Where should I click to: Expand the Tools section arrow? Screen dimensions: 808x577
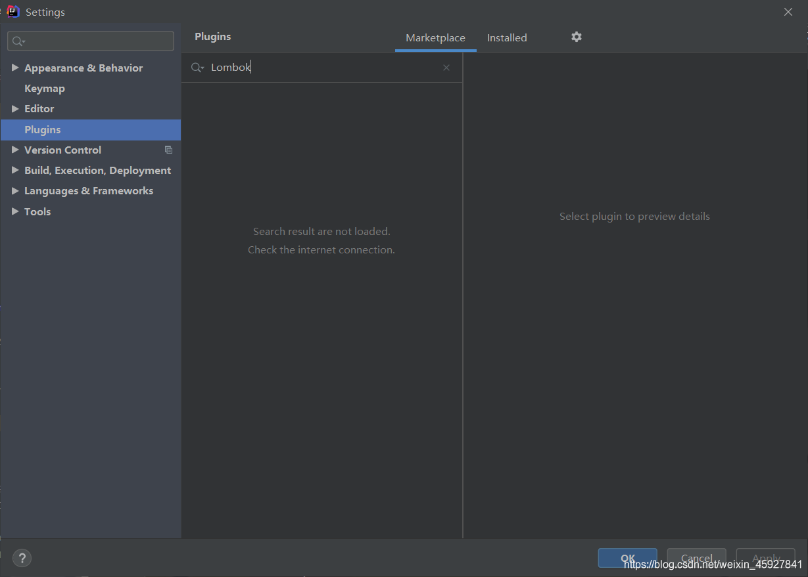click(15, 211)
